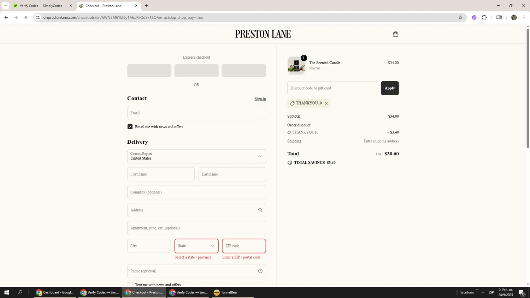
Task: Open the Escritorio toolbar on taskbar
Action: (467, 292)
